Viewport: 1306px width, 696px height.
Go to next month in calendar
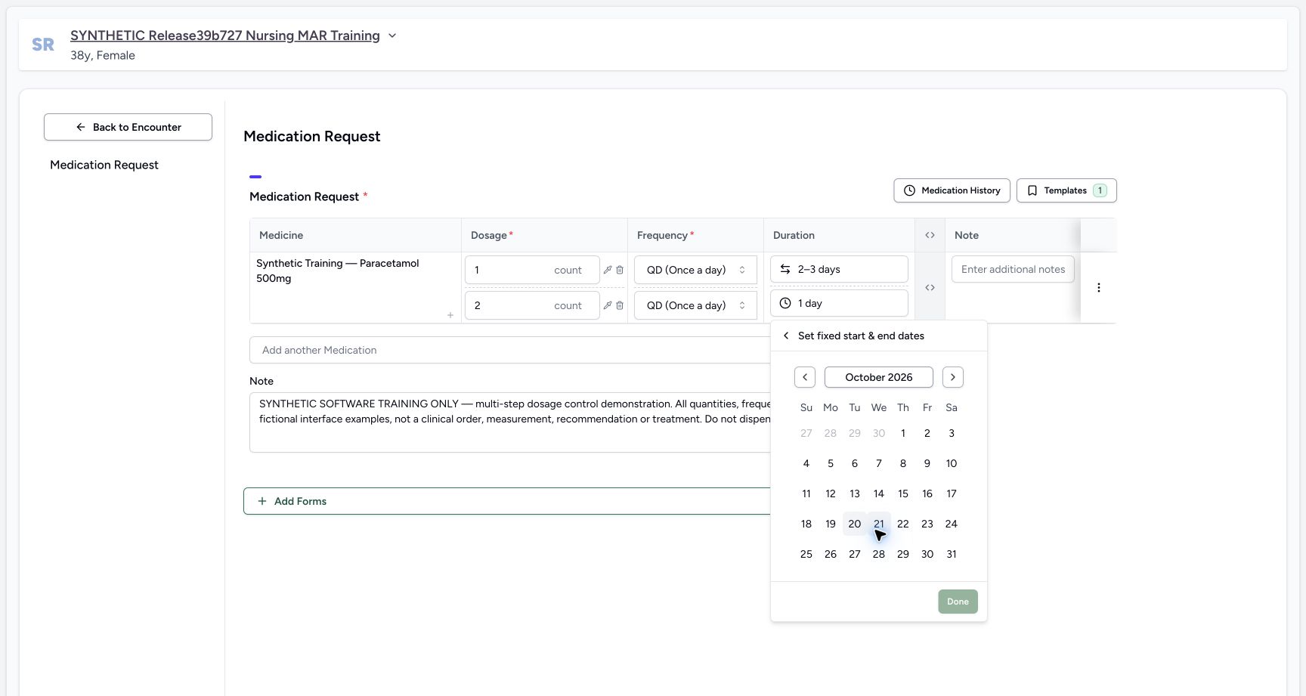point(953,377)
